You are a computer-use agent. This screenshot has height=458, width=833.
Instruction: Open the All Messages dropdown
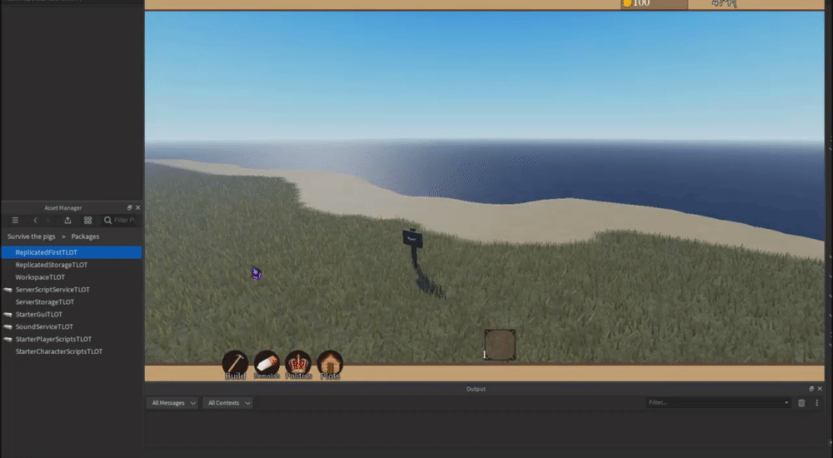172,403
